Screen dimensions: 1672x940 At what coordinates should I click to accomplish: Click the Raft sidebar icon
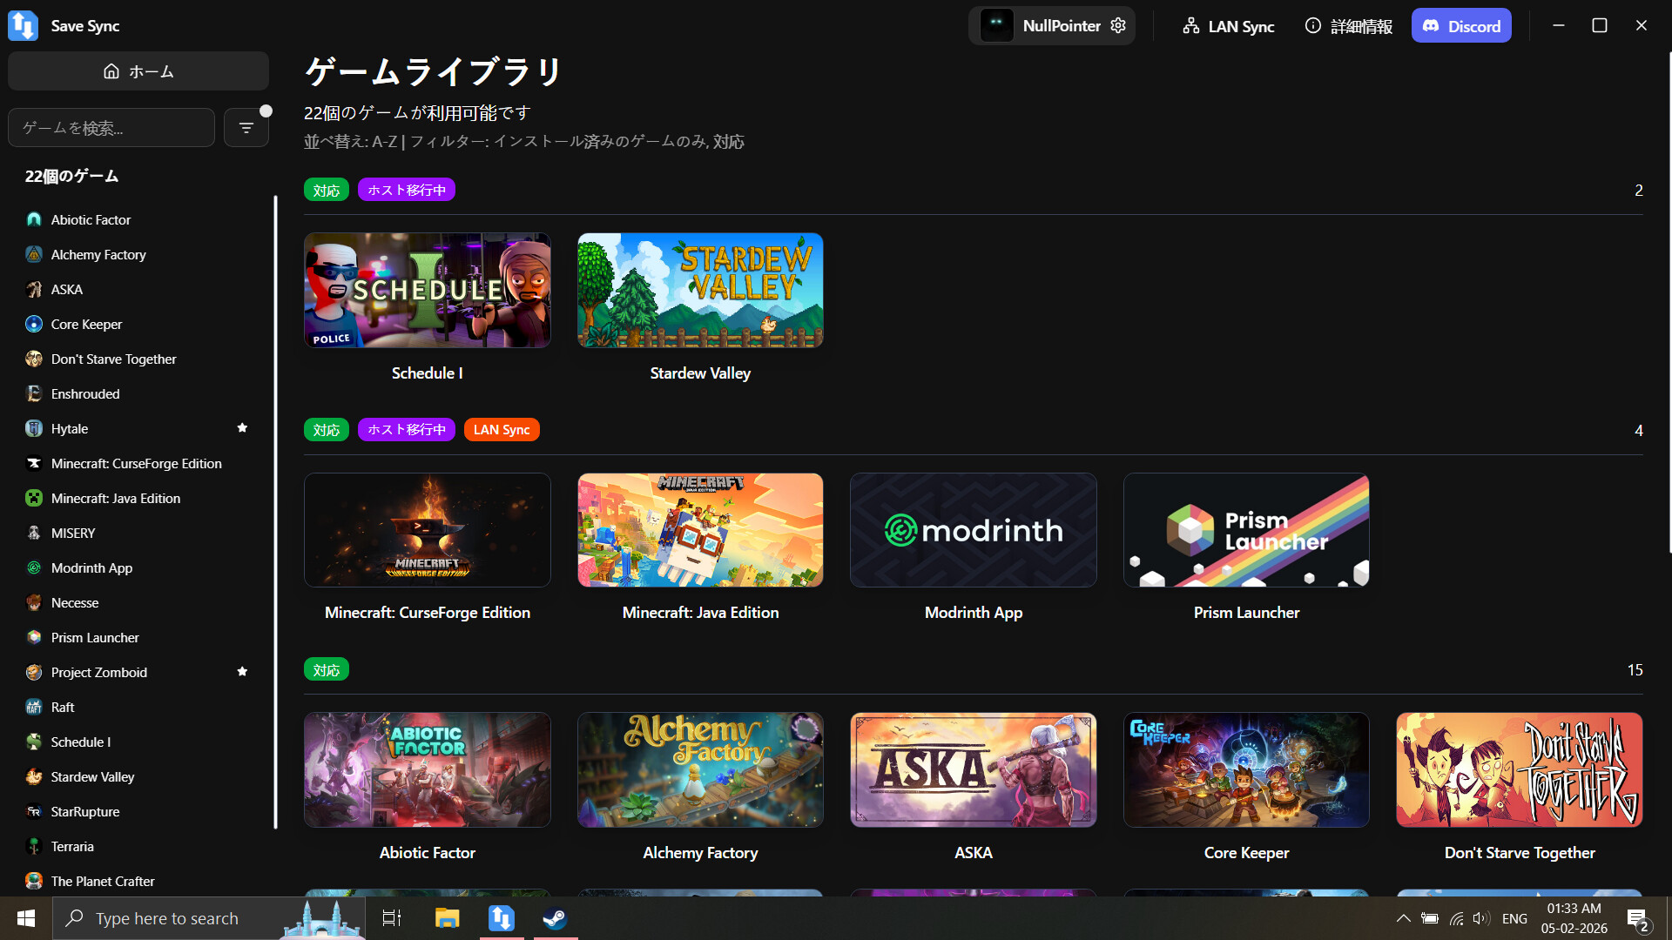[34, 707]
